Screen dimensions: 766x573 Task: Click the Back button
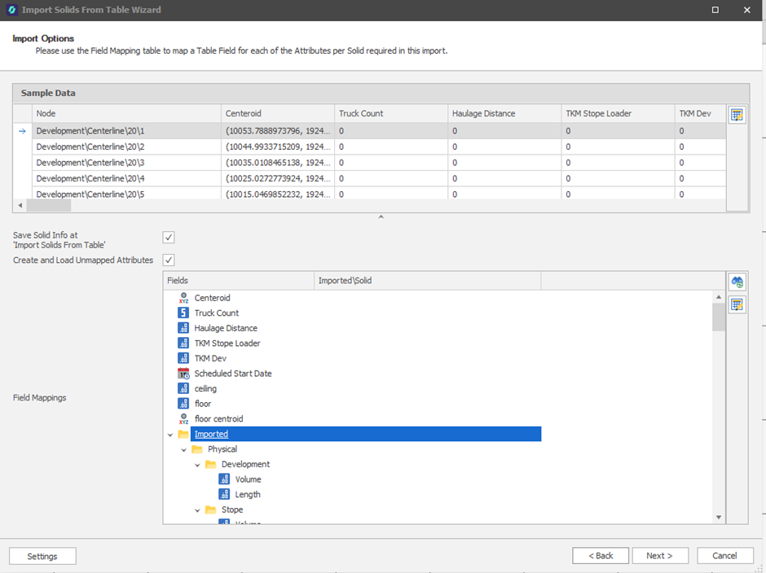pyautogui.click(x=601, y=556)
